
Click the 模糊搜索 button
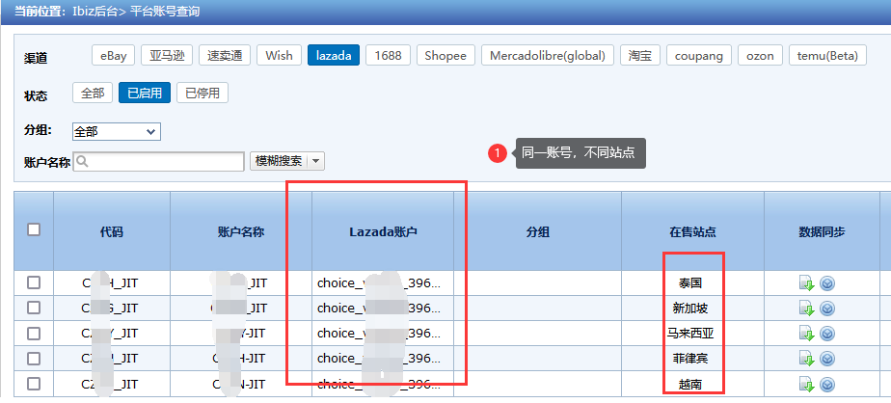(279, 161)
